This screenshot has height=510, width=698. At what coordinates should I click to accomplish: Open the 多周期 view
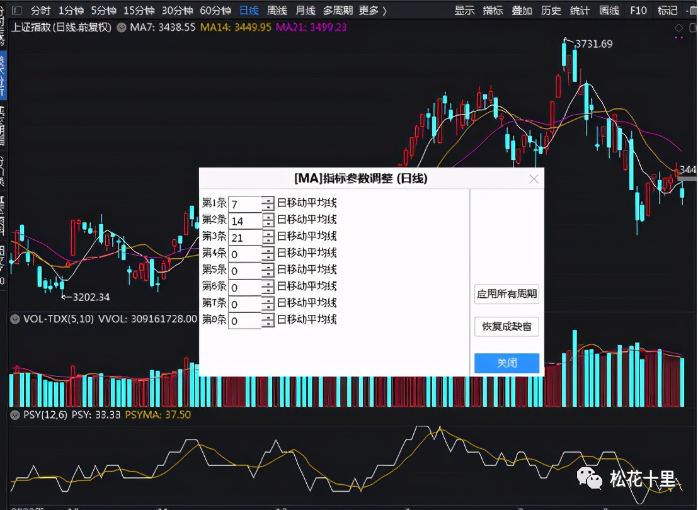[338, 10]
